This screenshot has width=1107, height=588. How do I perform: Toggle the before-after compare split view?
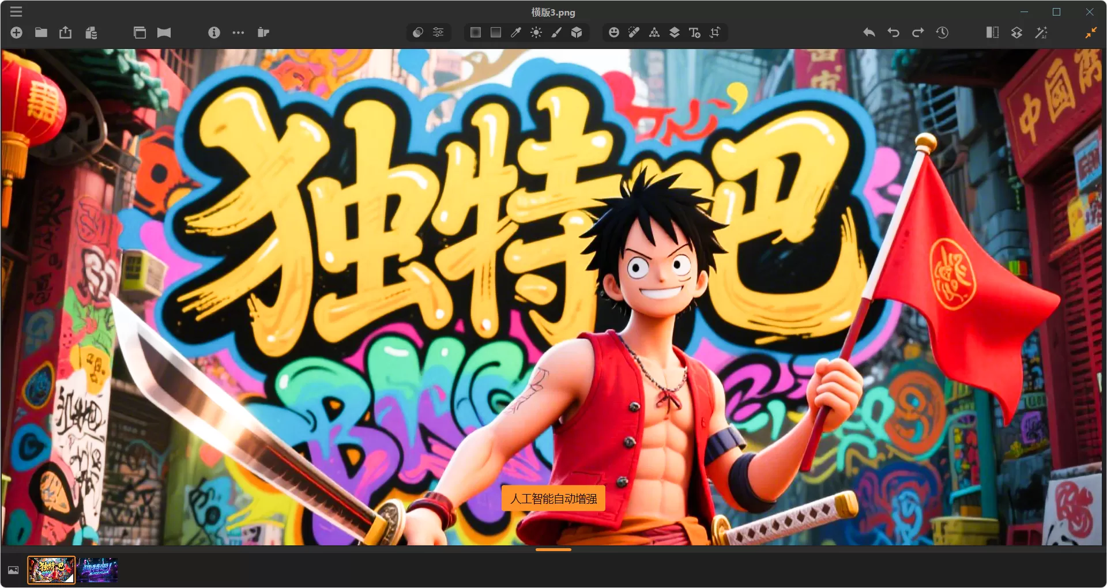point(992,33)
